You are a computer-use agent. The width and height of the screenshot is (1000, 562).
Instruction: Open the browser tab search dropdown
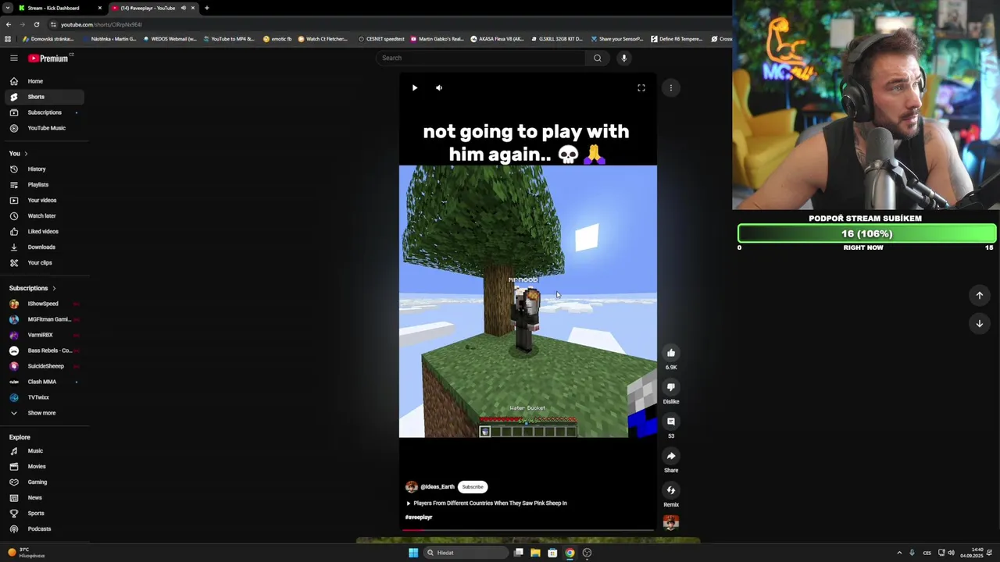click(x=8, y=8)
